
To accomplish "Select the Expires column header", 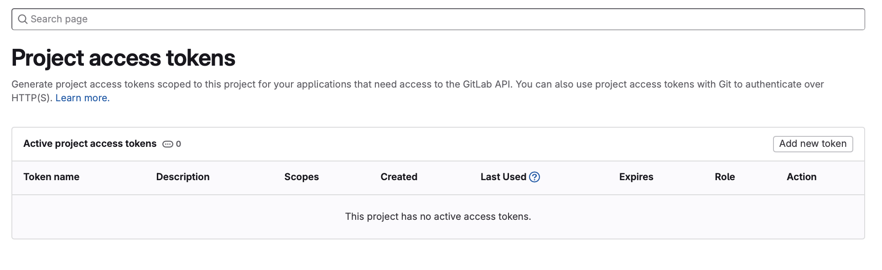I will 636,177.
